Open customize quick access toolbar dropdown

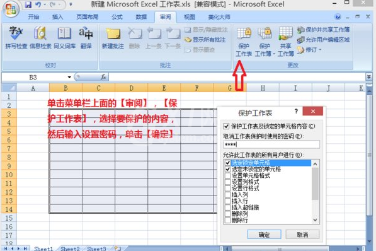[x=71, y=4]
